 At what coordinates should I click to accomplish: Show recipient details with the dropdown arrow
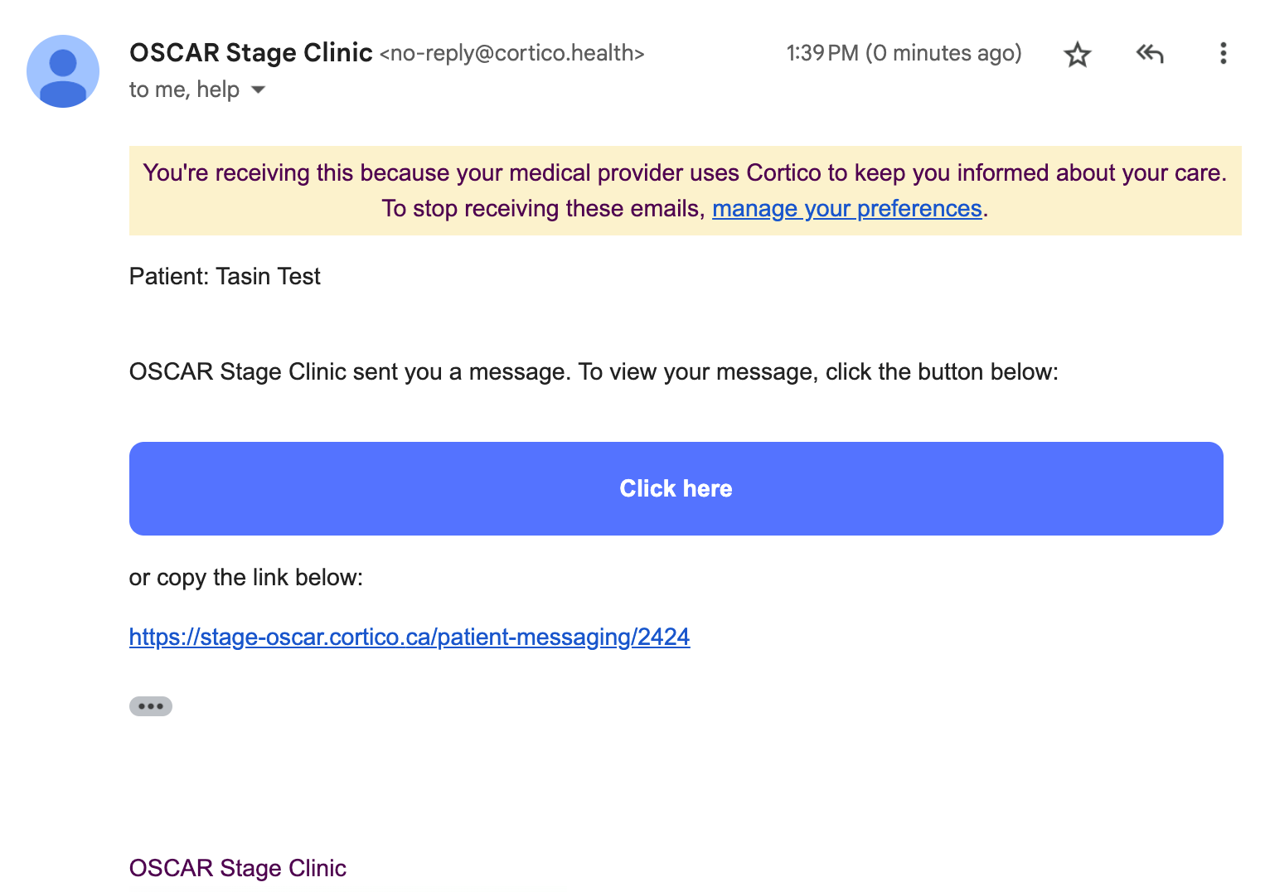click(259, 90)
